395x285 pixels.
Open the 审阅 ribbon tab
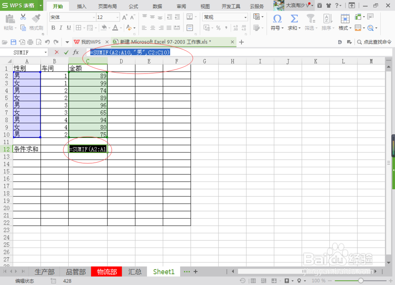pyautogui.click(x=181, y=6)
